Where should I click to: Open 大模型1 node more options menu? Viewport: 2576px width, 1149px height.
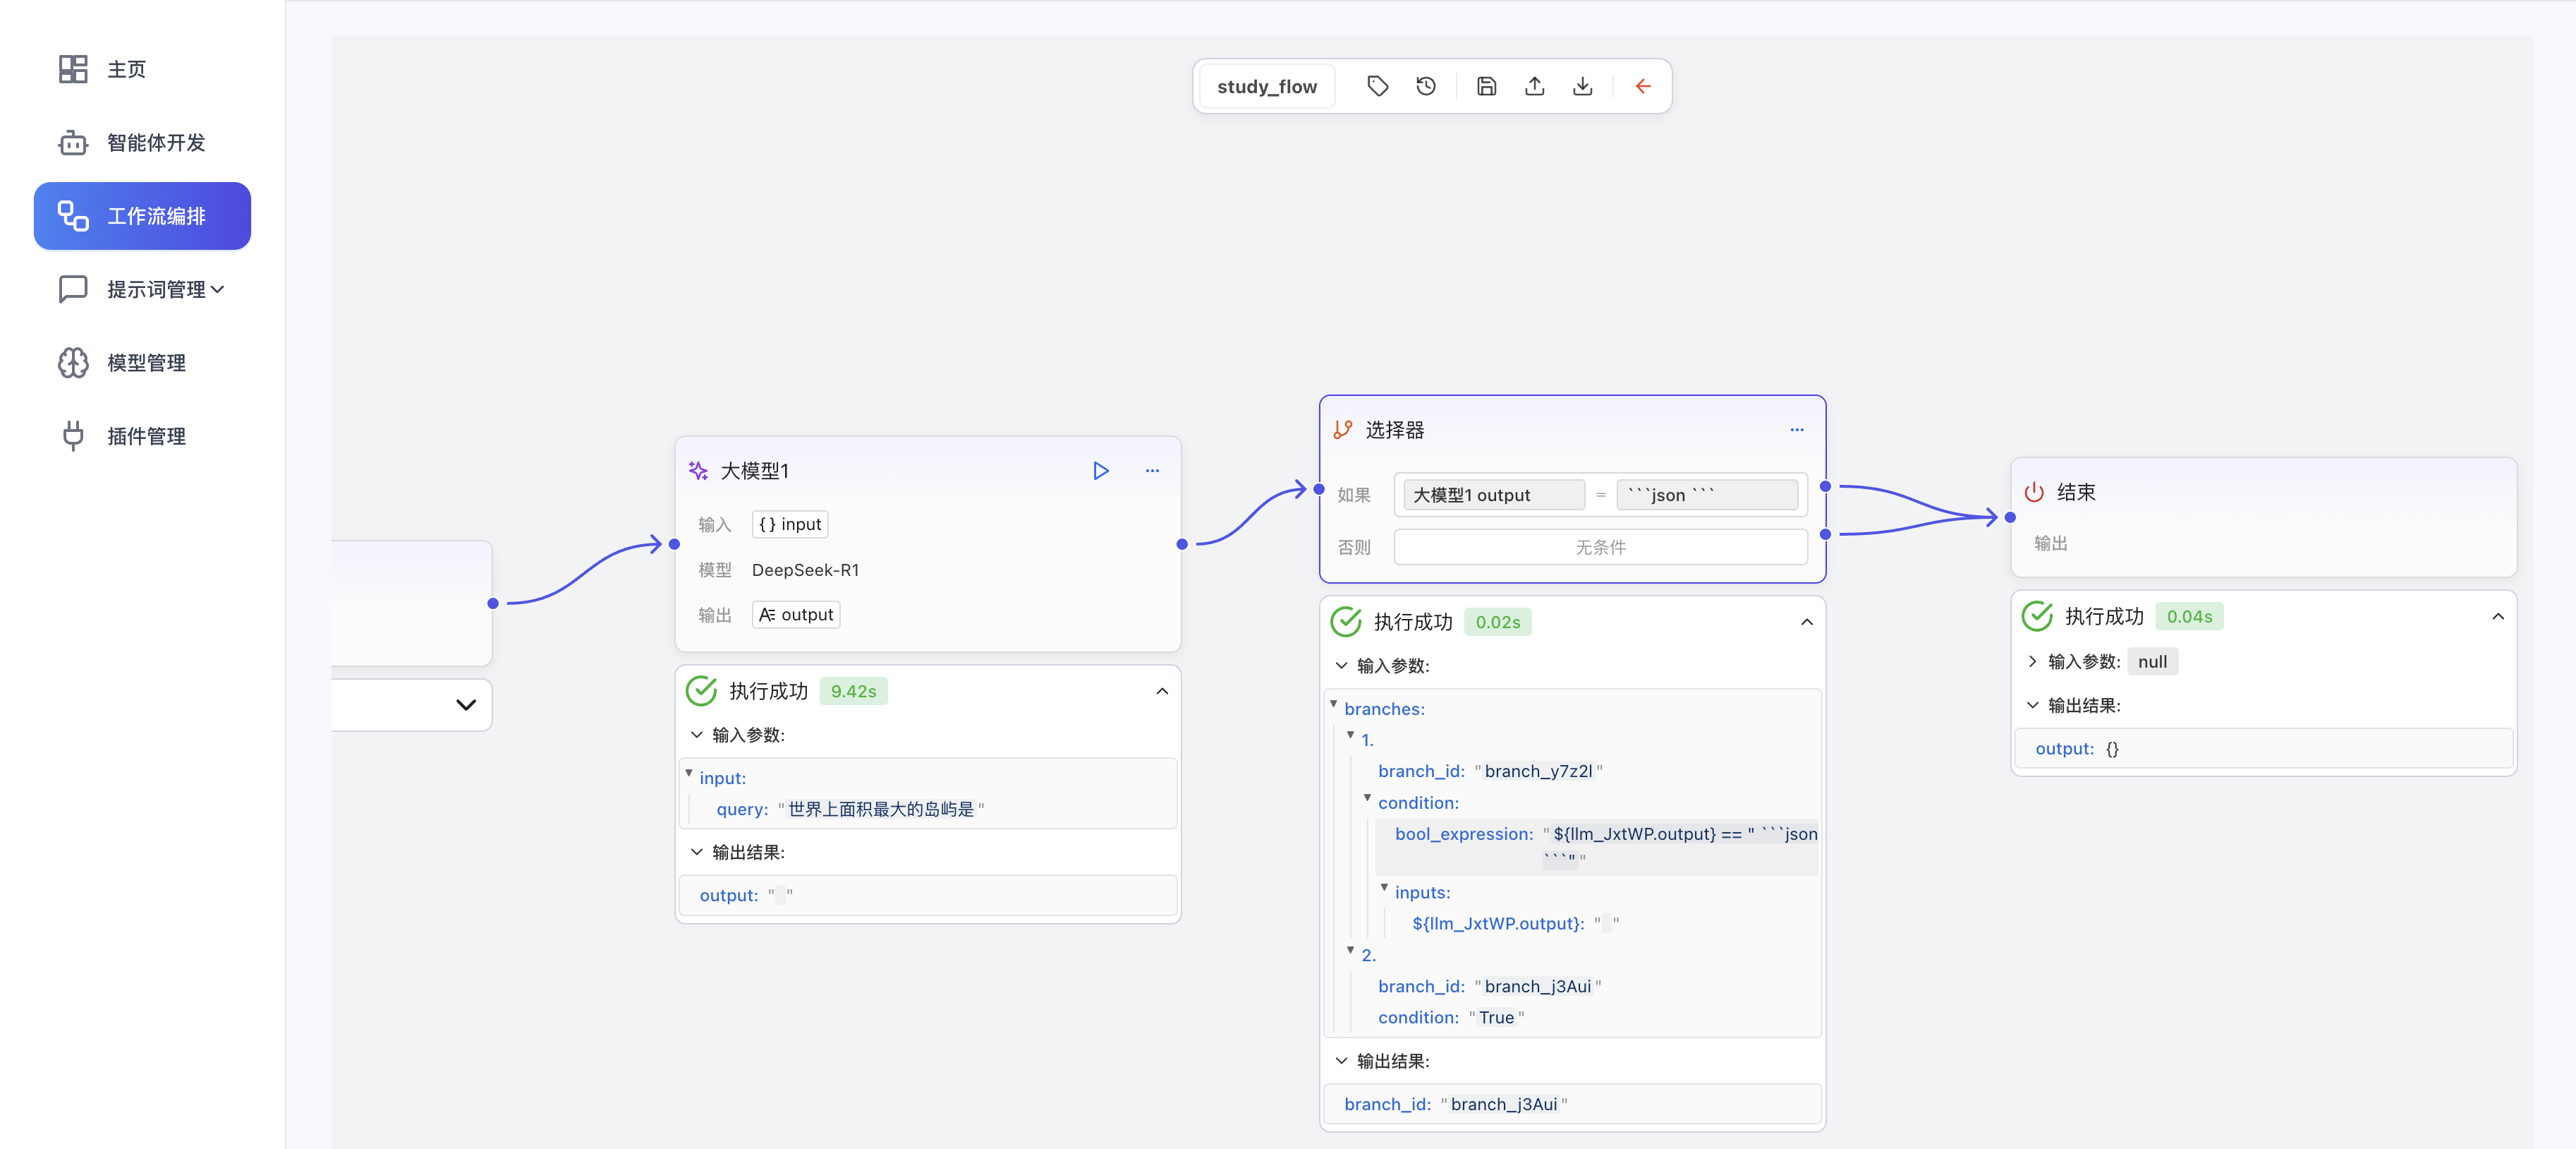[1152, 471]
